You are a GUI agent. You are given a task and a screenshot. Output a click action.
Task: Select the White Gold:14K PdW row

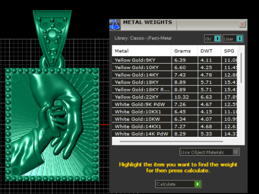174,134
